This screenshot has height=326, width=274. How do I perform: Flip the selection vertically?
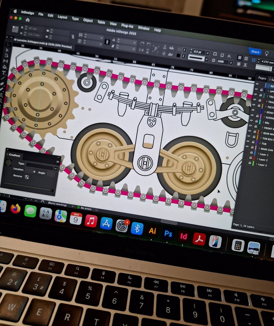pyautogui.click(x=147, y=51)
